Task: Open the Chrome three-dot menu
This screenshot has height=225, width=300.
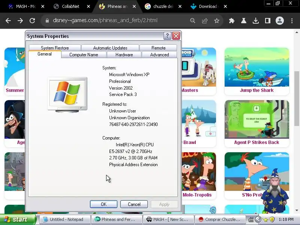Action: (292, 21)
